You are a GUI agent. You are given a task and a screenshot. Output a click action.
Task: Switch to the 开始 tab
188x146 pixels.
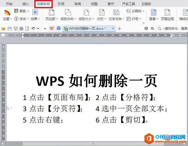point(9,4)
